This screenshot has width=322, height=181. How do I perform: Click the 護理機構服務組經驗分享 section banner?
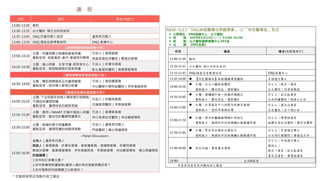pyautogui.click(x=85, y=47)
